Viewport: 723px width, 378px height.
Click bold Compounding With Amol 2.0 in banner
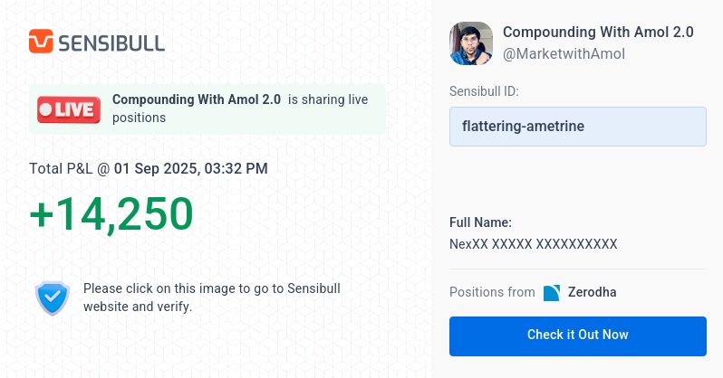197,99
